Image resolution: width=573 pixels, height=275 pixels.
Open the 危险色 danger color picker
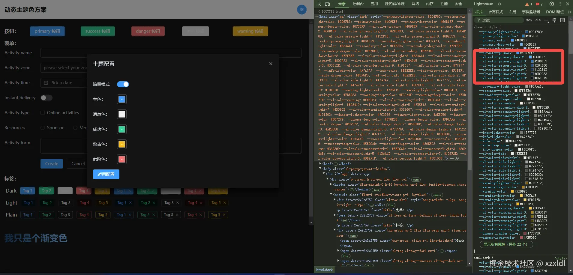[x=121, y=159]
